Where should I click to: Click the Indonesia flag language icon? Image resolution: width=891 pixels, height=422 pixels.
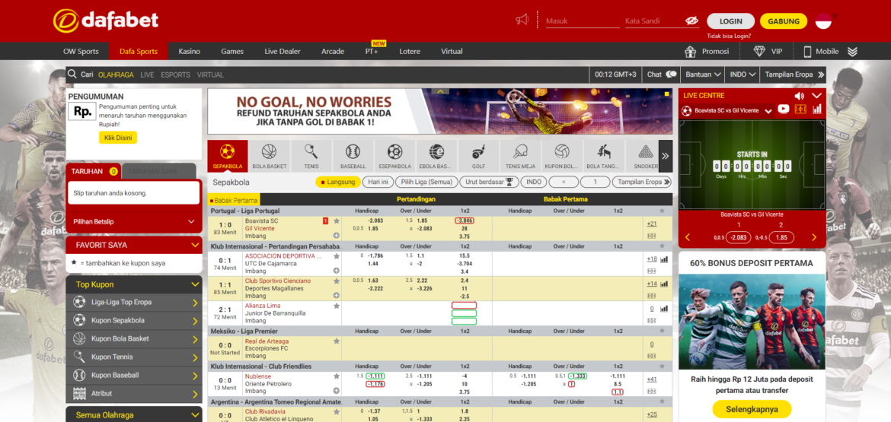[823, 21]
